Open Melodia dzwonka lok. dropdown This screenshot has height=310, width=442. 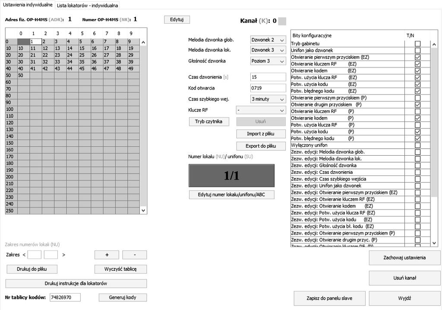point(268,50)
